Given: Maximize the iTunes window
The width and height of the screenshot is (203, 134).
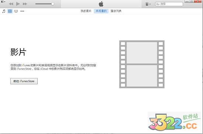Looking at the screenshot, I should pos(192,1).
